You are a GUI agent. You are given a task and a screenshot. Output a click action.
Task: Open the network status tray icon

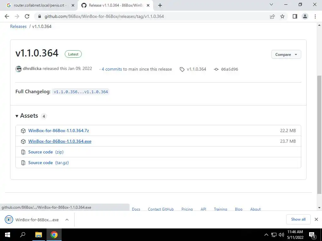pos(274,235)
